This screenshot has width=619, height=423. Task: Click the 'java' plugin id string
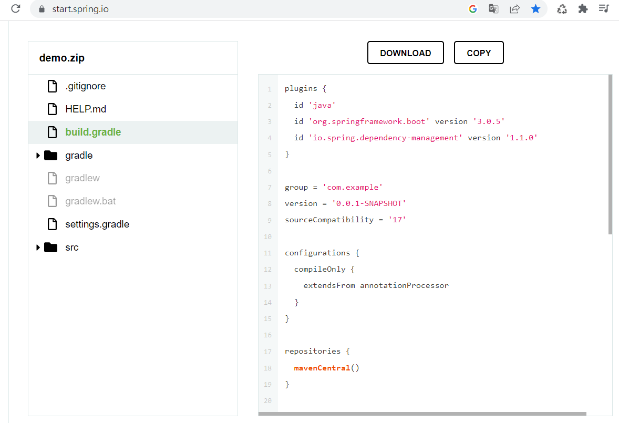coord(322,105)
